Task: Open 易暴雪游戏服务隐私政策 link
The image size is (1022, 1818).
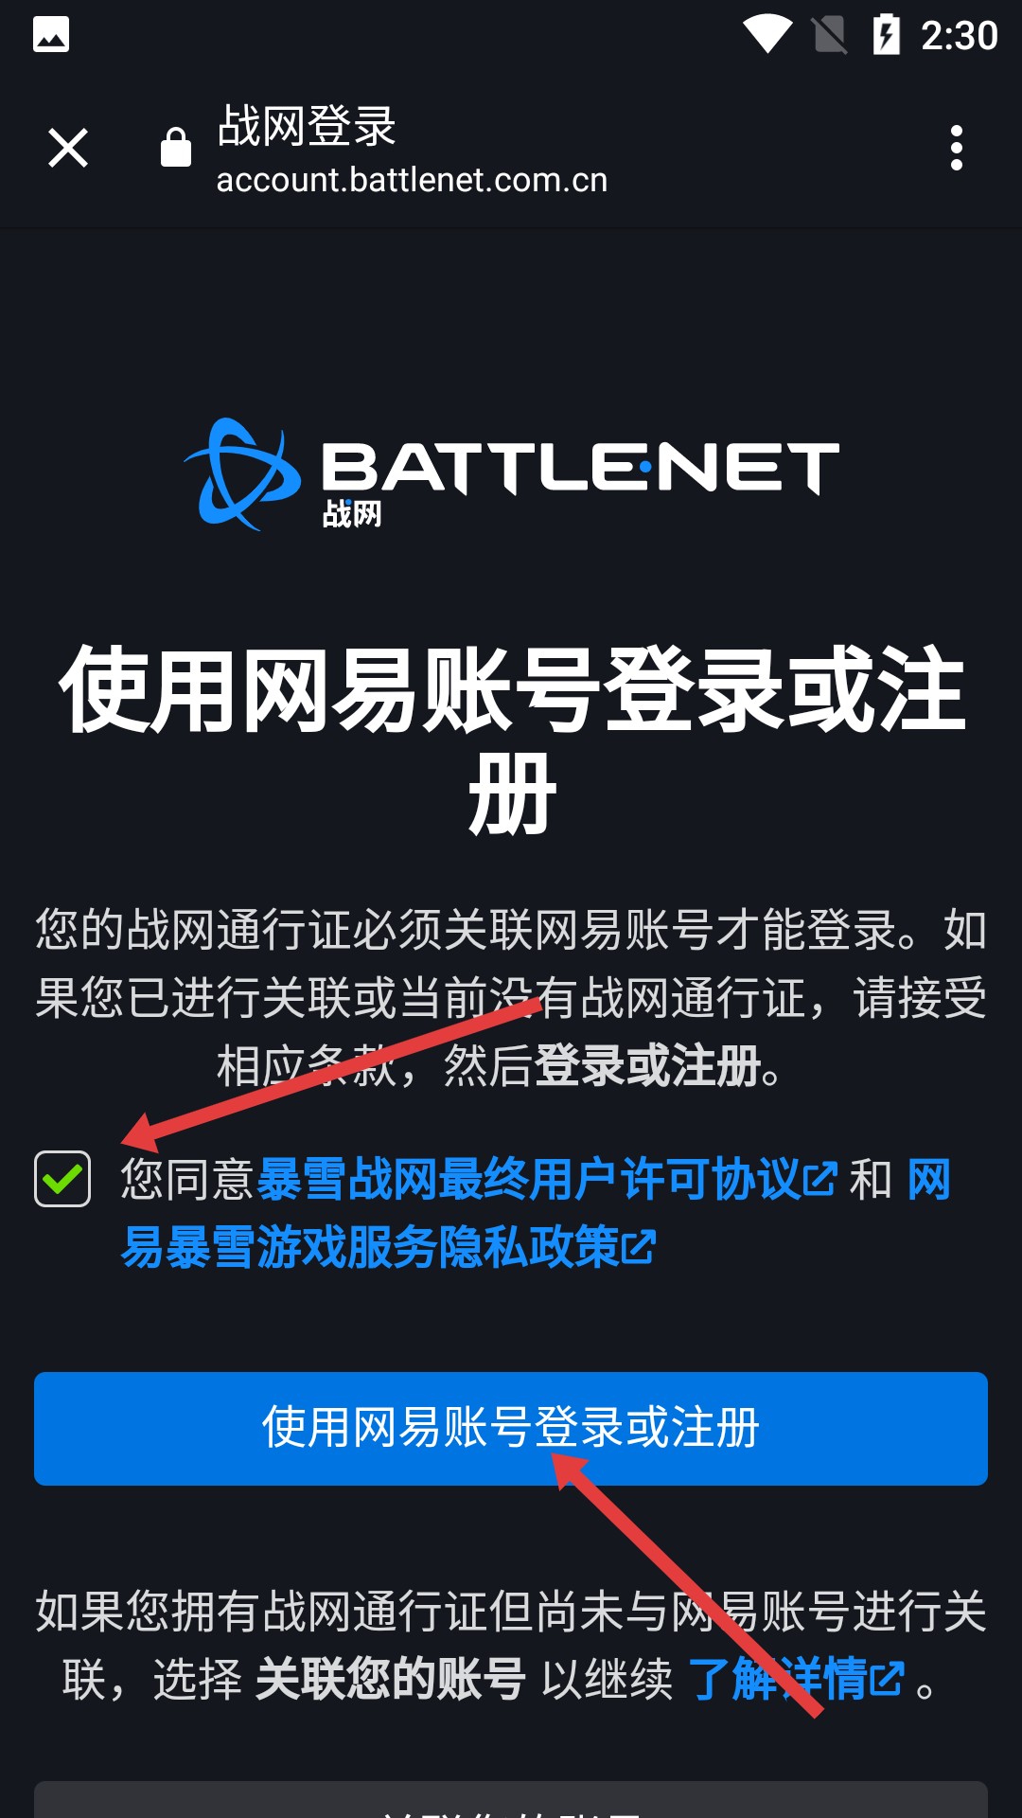Action: 371,1247
